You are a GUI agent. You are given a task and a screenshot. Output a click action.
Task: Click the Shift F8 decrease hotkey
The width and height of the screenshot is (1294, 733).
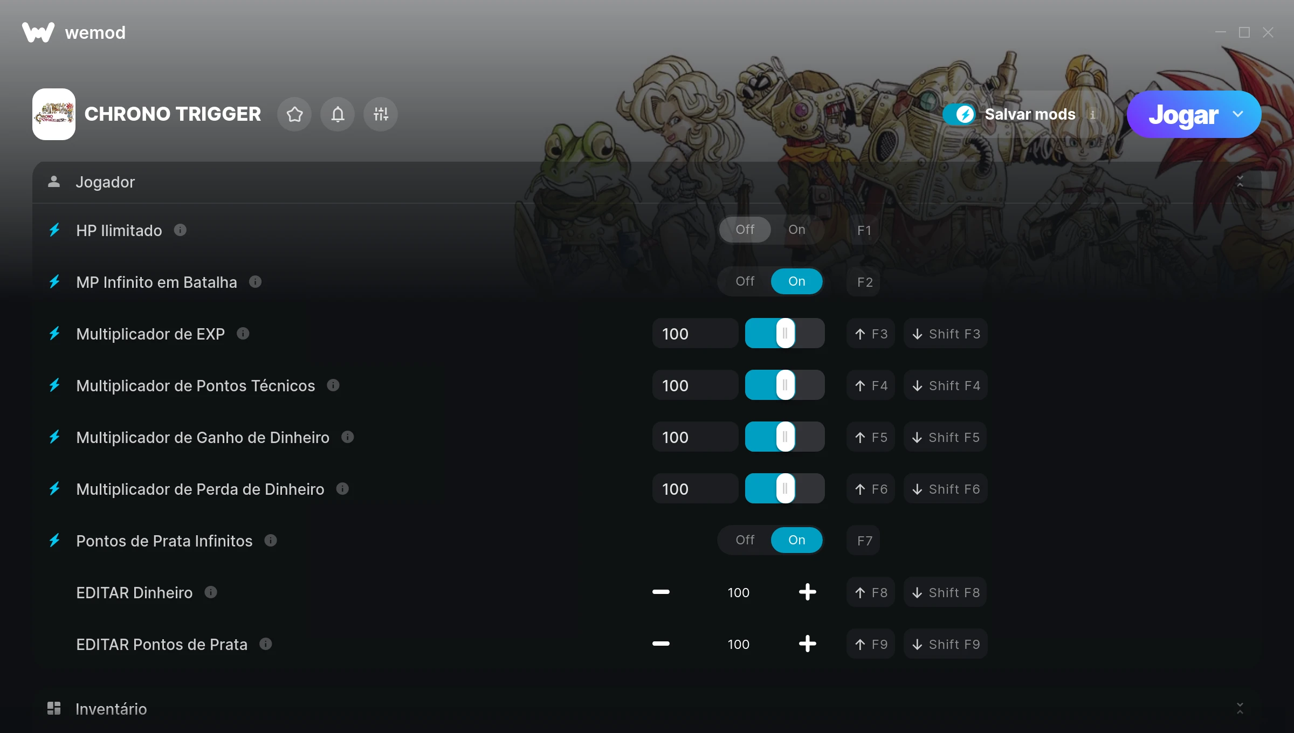click(x=945, y=592)
